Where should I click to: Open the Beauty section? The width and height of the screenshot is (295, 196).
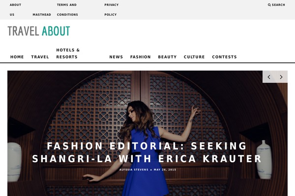(x=167, y=57)
